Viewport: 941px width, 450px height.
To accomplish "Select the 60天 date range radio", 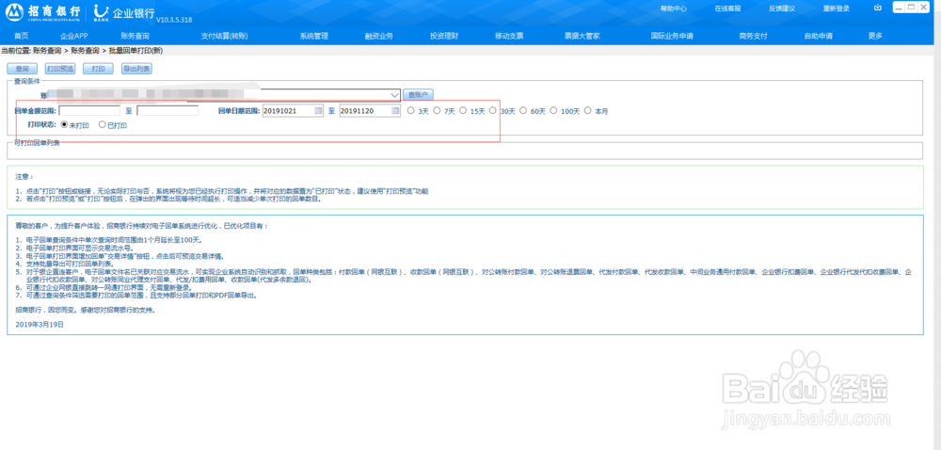I will click(x=522, y=110).
